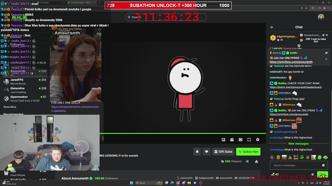Click kdgamingexpe top gifter entry
This screenshot has width=332, height=186.
(284, 38)
